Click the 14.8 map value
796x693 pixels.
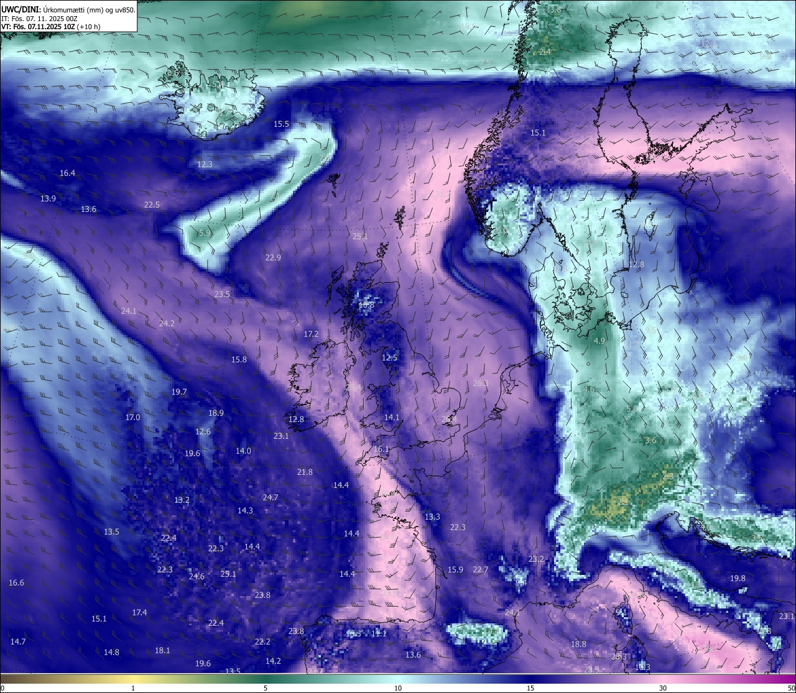[111, 653]
